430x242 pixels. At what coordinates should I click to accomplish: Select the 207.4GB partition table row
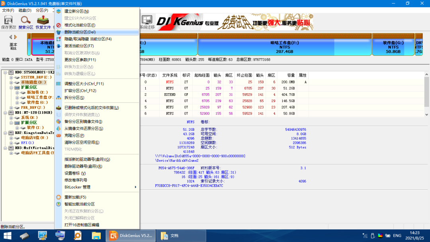(x=223, y=107)
